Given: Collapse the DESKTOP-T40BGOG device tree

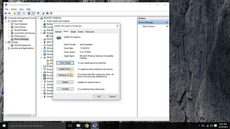Looking at the screenshot, I should tap(38, 18).
